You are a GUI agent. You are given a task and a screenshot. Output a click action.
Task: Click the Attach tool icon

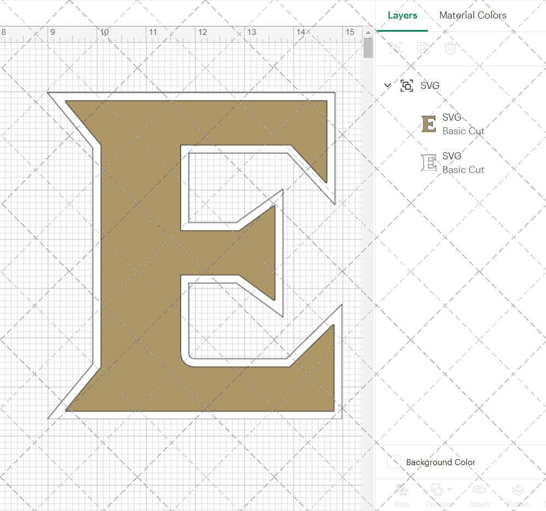479,490
